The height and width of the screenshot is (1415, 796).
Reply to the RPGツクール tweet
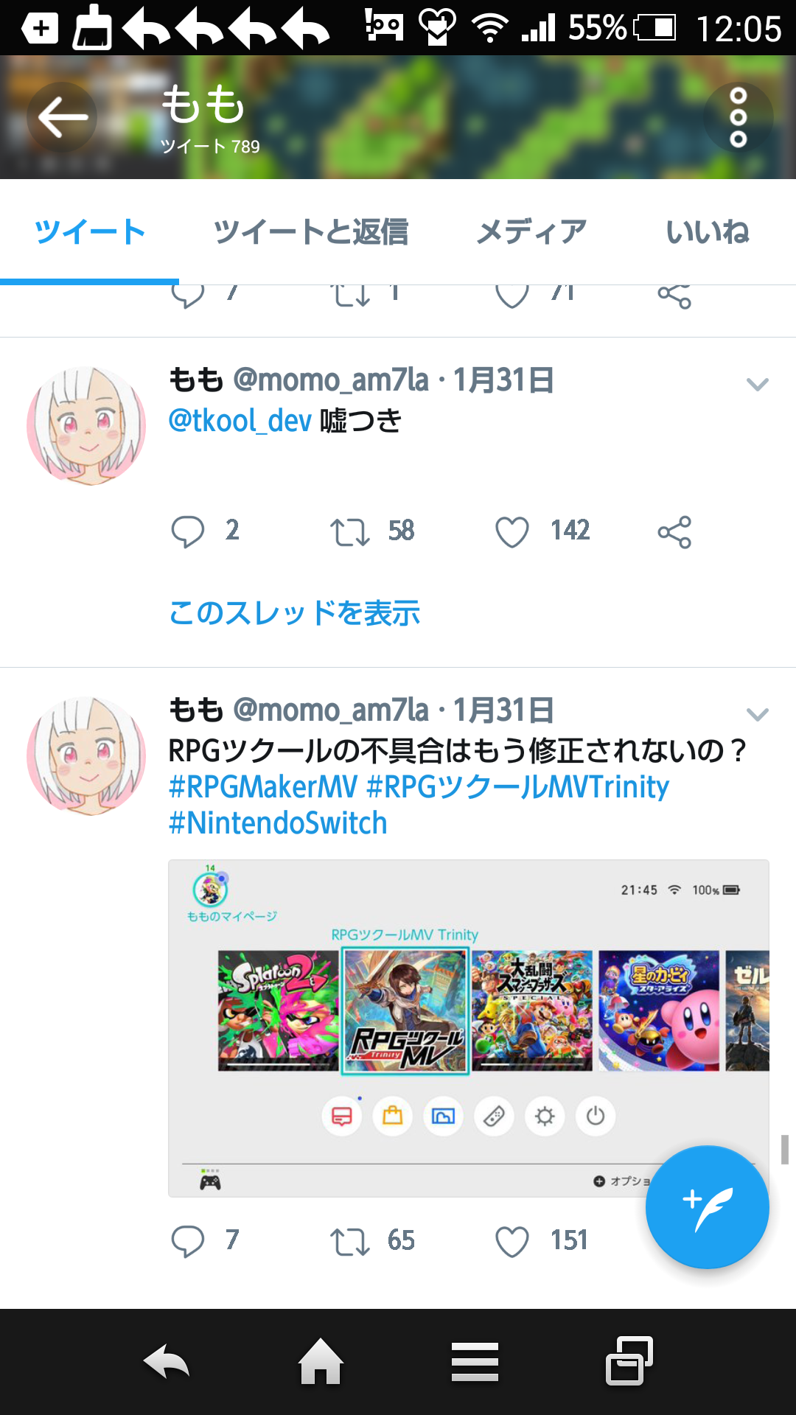tap(188, 1241)
